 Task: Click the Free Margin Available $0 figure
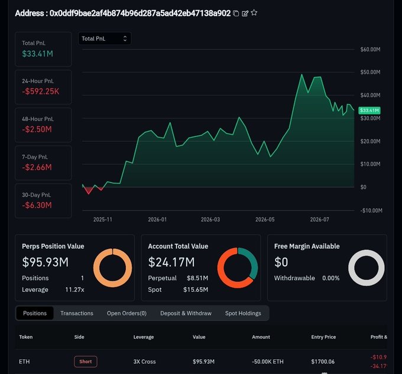point(281,262)
